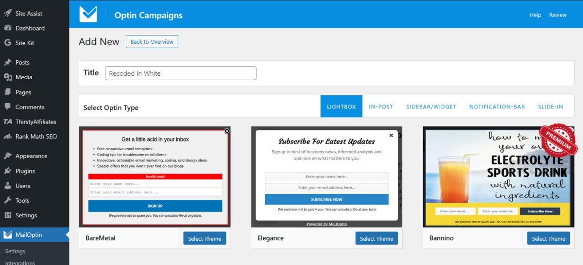The height and width of the screenshot is (265, 583).
Task: Open the Help link in header
Action: click(x=535, y=15)
